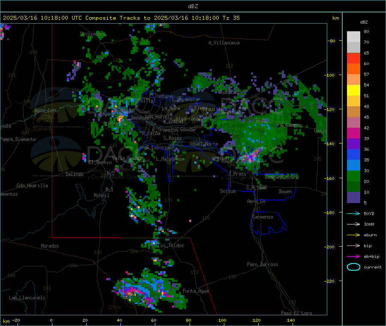Screen dimensions: 386x326
Task: Click the A_Villanueva map label
Action: tap(224, 43)
